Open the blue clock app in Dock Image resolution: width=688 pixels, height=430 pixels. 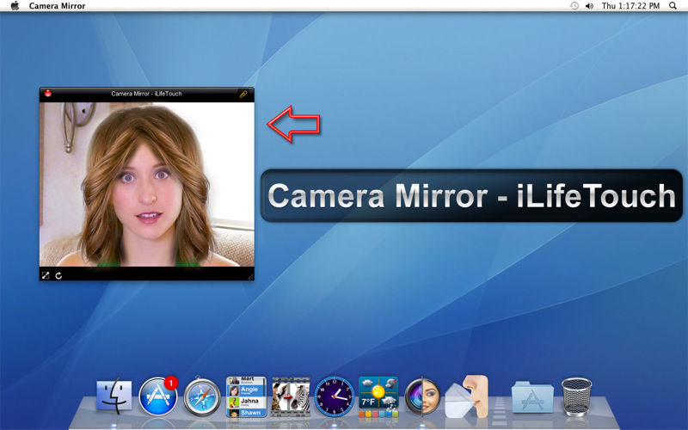(335, 396)
